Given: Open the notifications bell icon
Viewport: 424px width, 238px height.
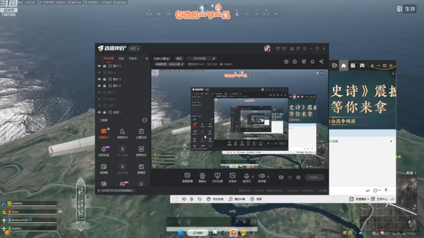Looking at the screenshot, I should click(312, 61).
